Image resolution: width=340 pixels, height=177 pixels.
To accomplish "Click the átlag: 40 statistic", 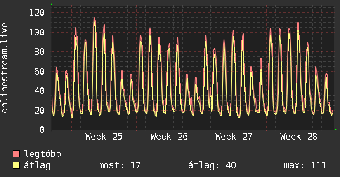I will tap(212, 165).
